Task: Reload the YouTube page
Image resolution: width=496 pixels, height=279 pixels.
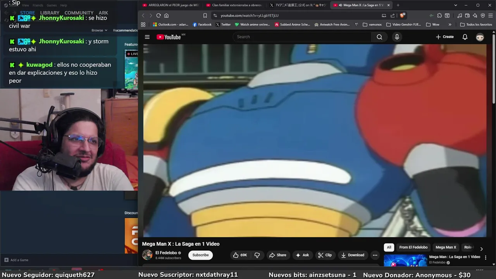Action: pyautogui.click(x=158, y=15)
